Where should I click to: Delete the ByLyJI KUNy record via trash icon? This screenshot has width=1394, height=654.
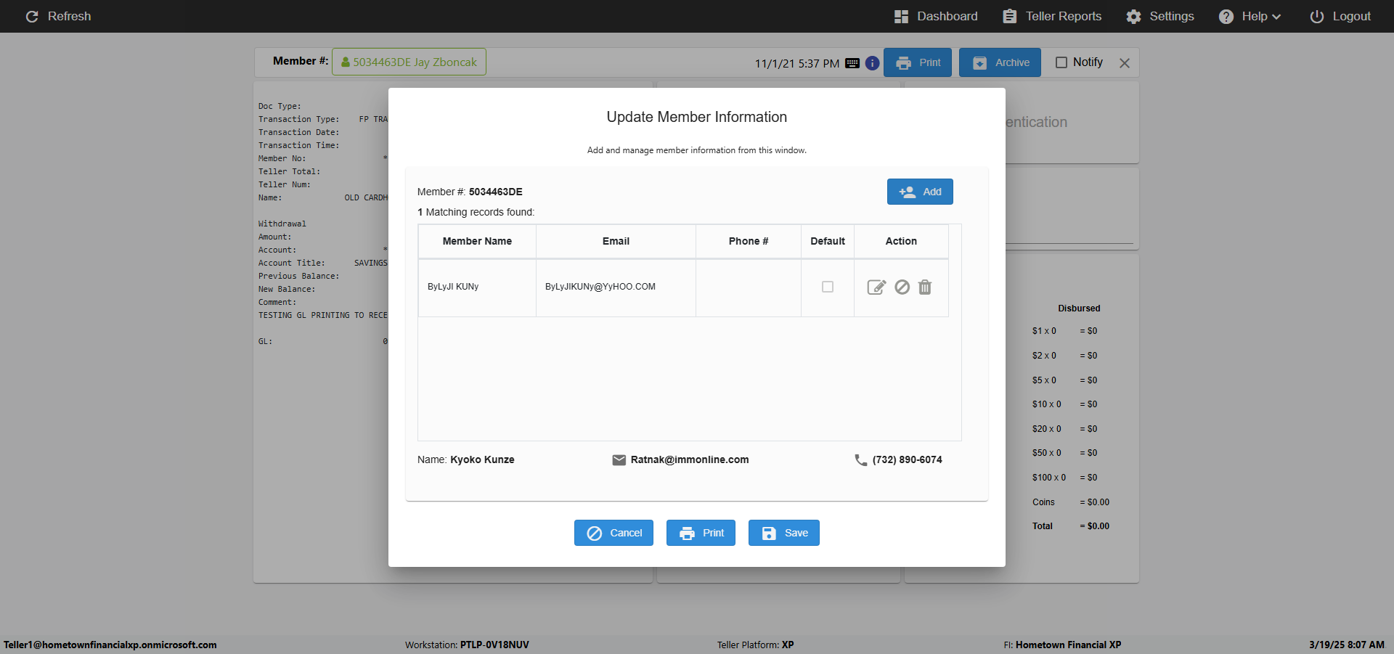925,287
